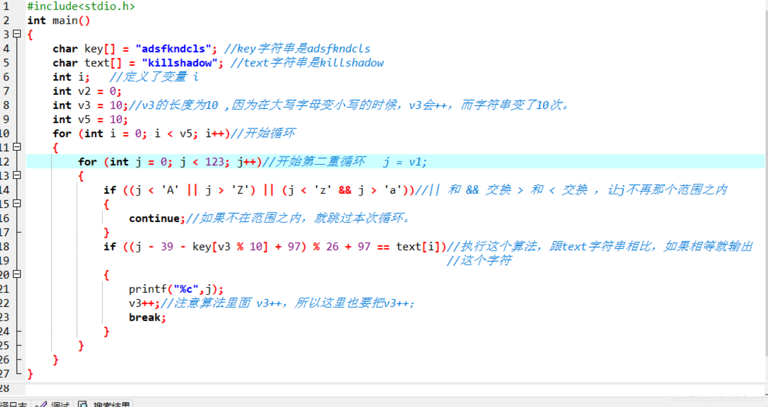
Task: Click the "//key字符串是adsfkndcls" comment
Action: click(x=297, y=49)
